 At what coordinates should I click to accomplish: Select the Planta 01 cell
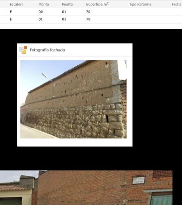point(41,19)
